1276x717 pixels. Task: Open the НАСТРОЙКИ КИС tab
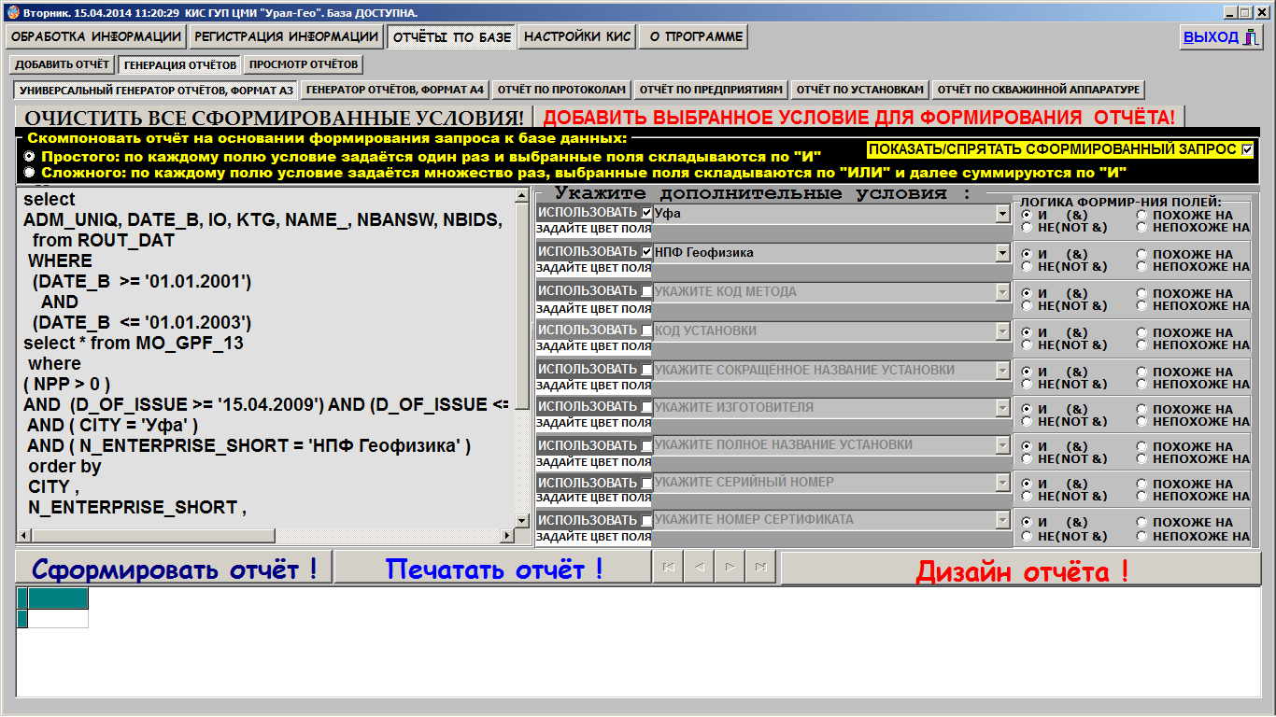click(578, 36)
